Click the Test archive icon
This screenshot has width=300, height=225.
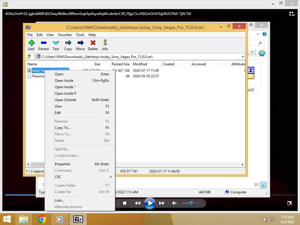pyautogui.click(x=56, y=43)
